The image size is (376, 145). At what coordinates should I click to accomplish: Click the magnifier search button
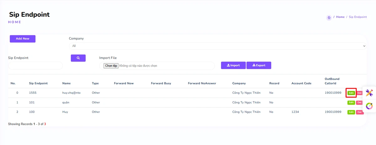coord(78,58)
